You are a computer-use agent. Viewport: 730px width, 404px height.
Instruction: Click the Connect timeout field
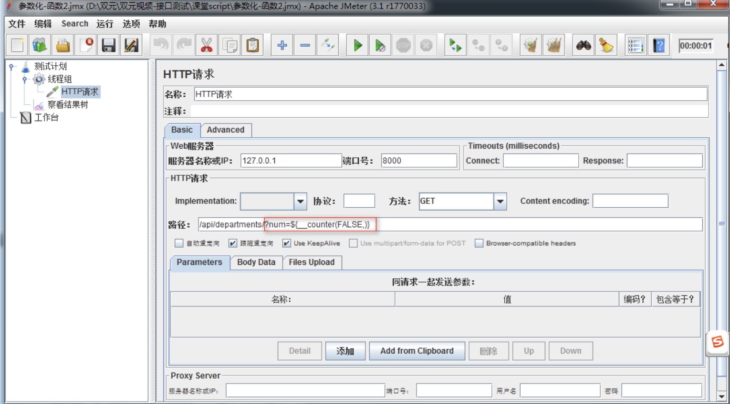541,161
